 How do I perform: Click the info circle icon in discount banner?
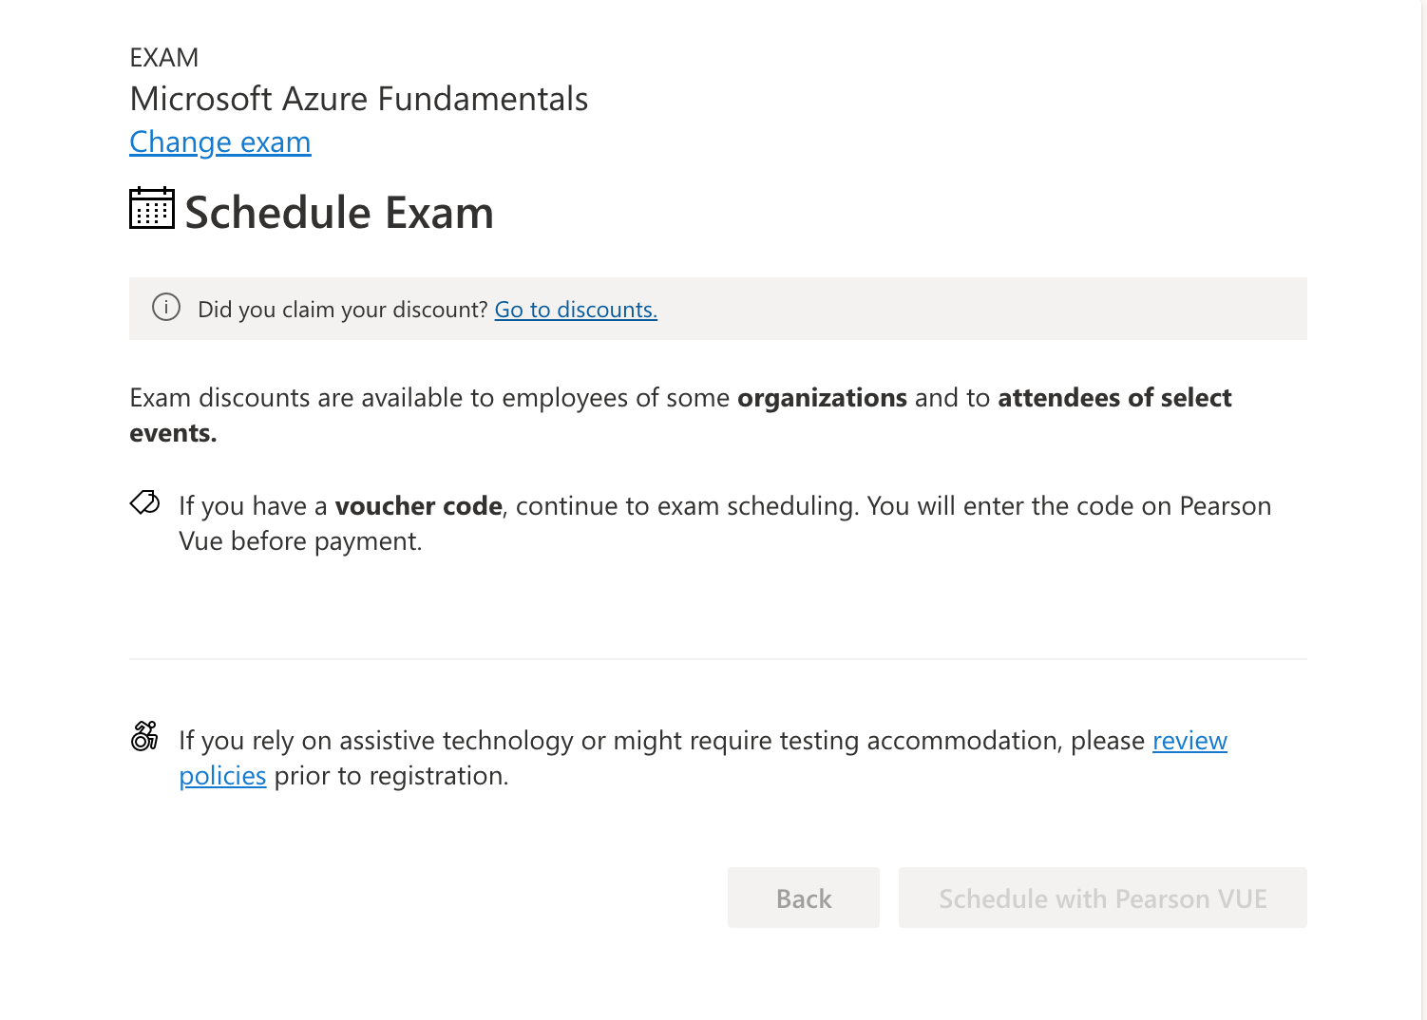[166, 308]
